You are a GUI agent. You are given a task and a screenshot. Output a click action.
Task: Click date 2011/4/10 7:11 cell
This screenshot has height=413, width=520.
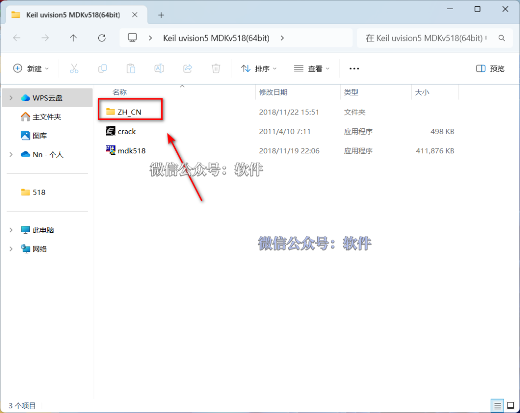[285, 131]
